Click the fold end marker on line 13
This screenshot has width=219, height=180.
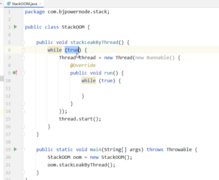coord(23,104)
